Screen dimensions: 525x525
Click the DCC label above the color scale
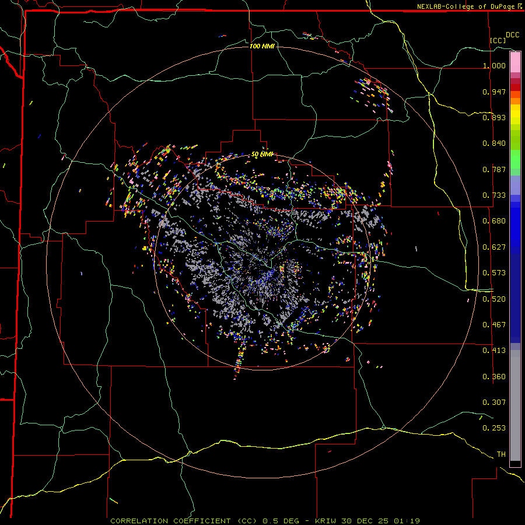click(x=512, y=35)
